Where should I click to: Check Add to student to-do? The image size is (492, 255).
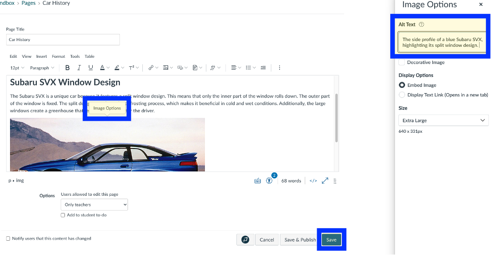63,215
